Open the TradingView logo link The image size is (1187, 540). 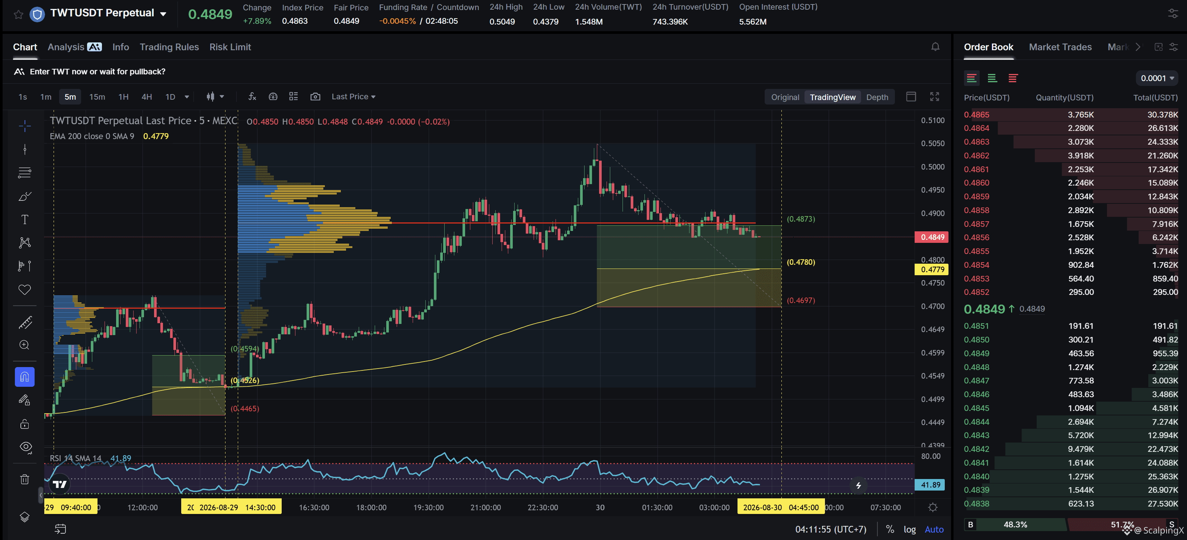(60, 484)
